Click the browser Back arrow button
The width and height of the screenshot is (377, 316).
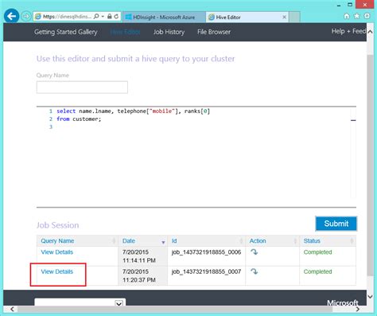pos(11,16)
